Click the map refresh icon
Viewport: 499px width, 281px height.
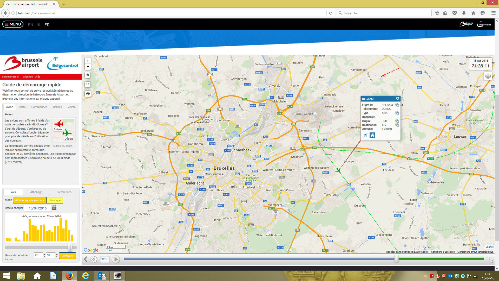pos(88,84)
